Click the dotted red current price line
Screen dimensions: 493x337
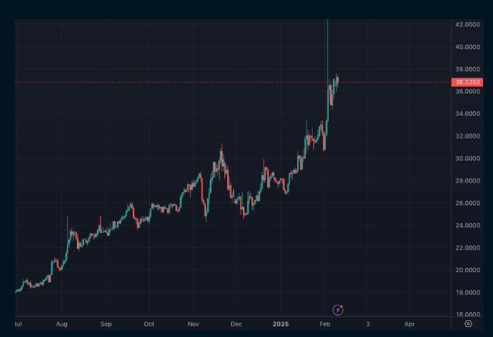(x=200, y=82)
